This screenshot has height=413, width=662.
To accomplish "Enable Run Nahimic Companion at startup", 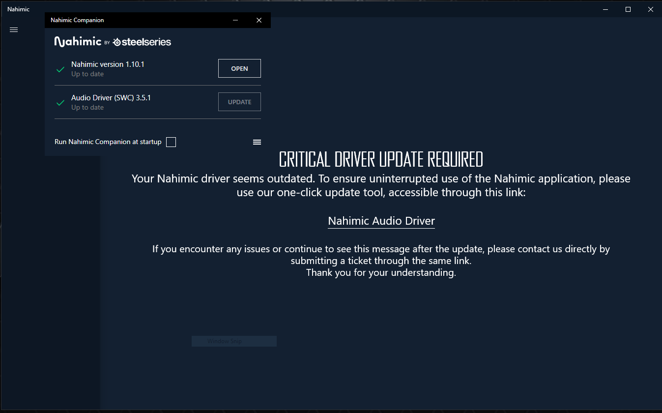I will (x=171, y=142).
